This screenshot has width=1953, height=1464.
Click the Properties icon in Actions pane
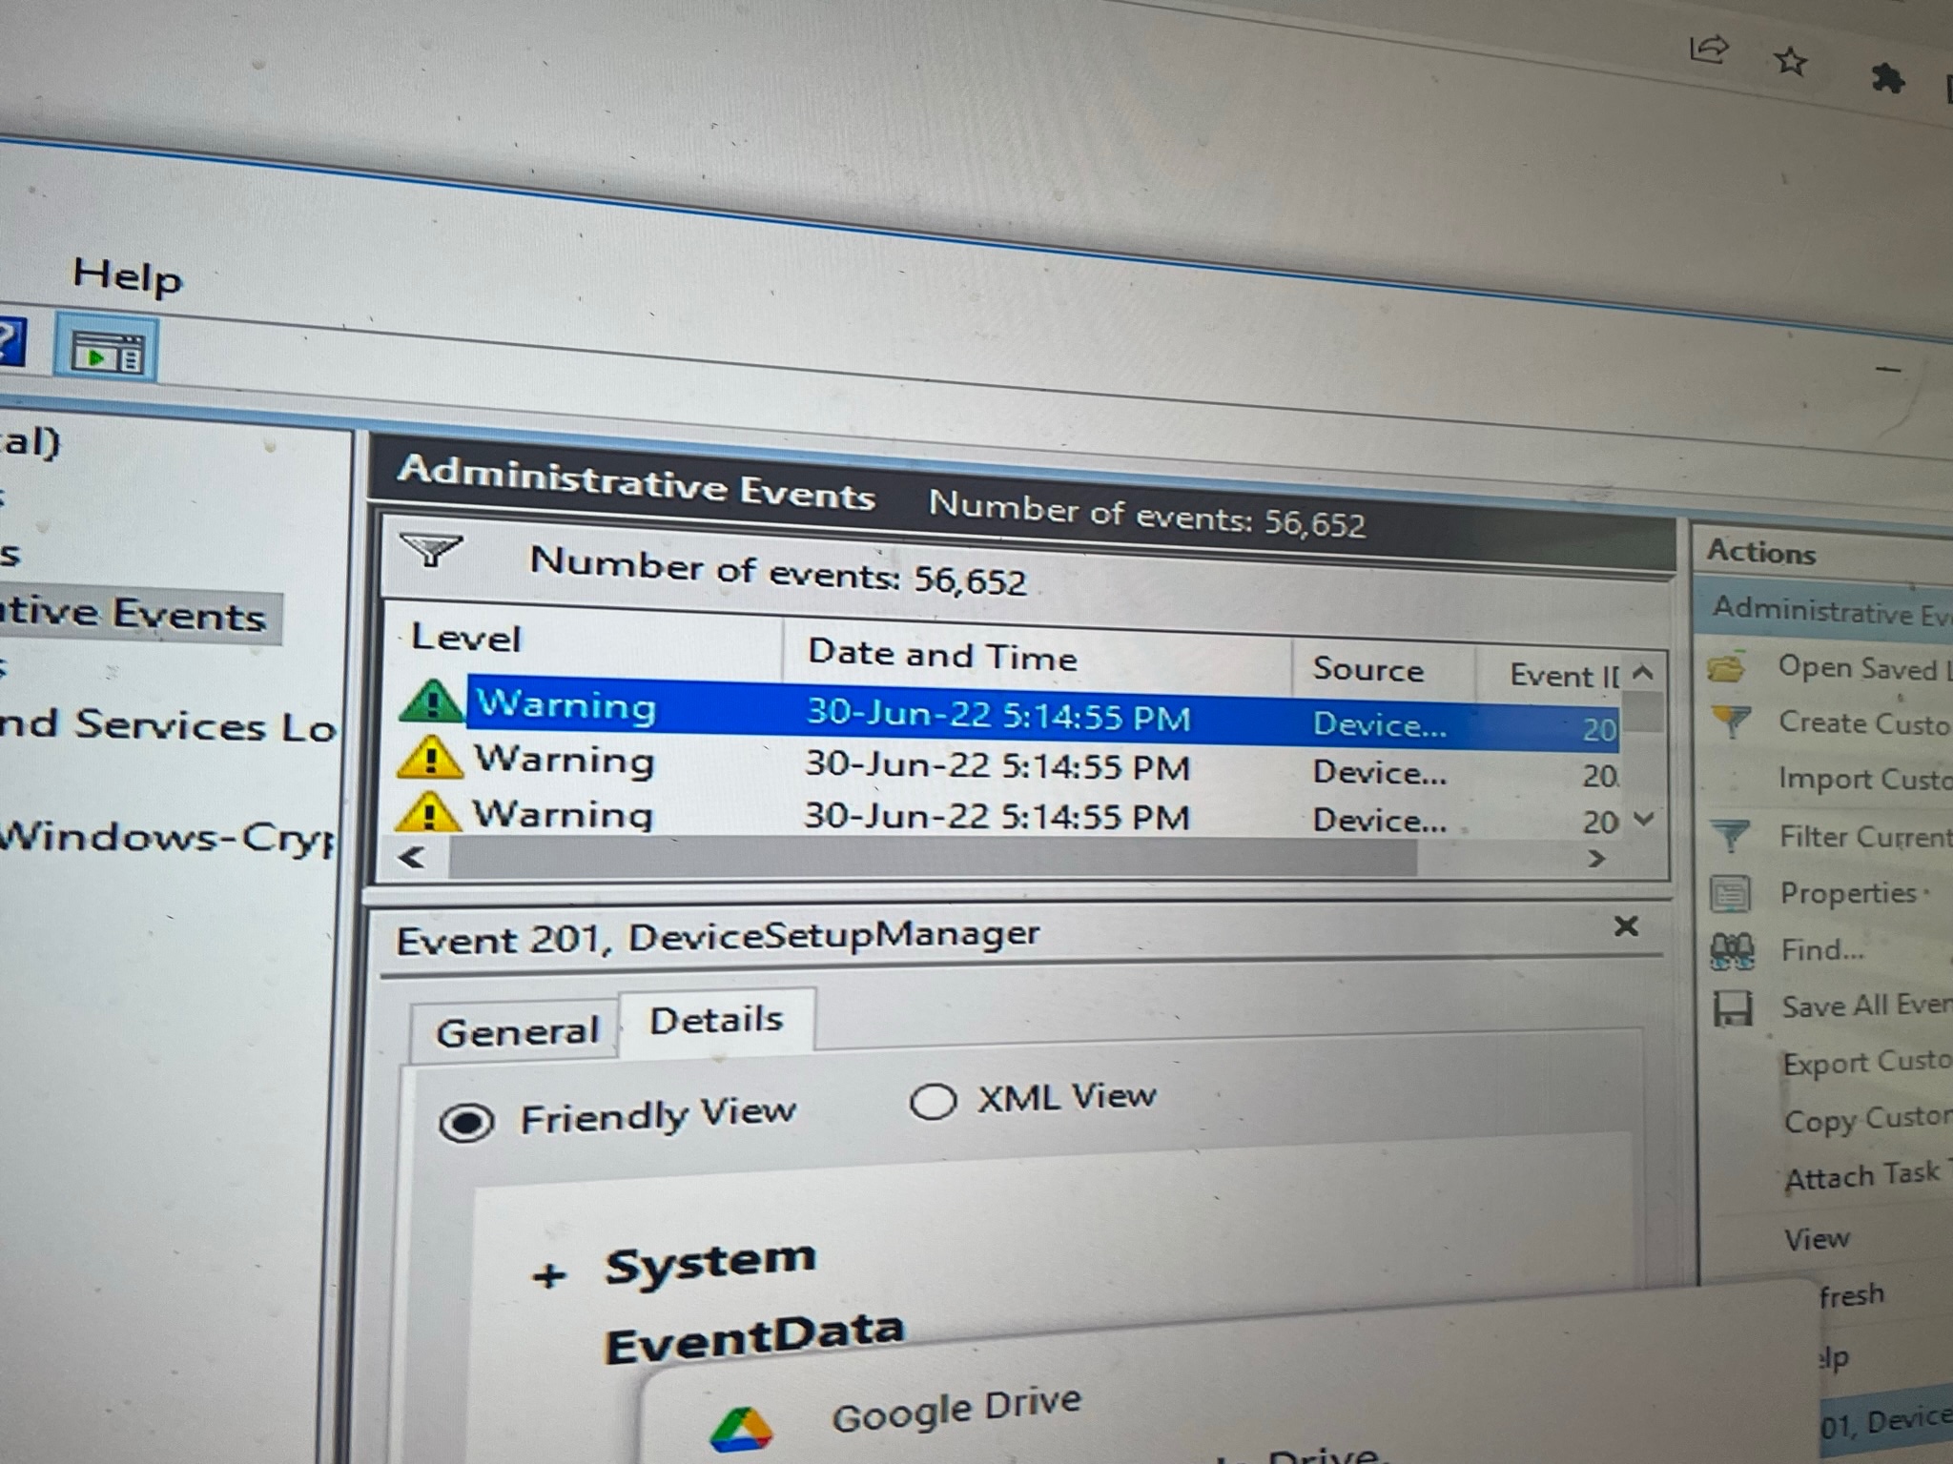pyautogui.click(x=1730, y=893)
